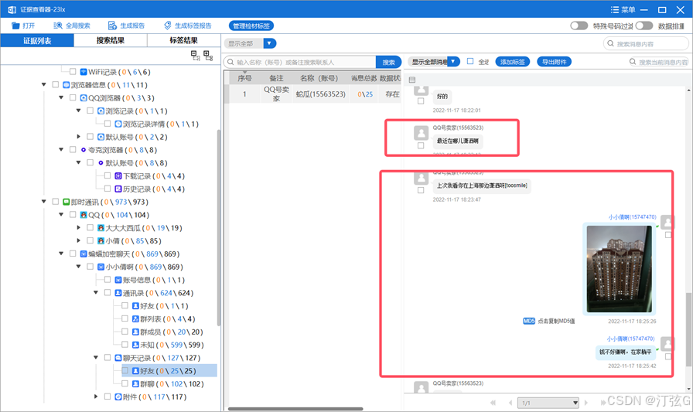Switch to the 证据列表 tab
Viewport: 693px width, 412px height.
click(37, 41)
